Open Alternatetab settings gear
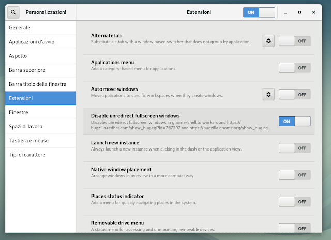The image size is (331, 240). click(x=268, y=41)
